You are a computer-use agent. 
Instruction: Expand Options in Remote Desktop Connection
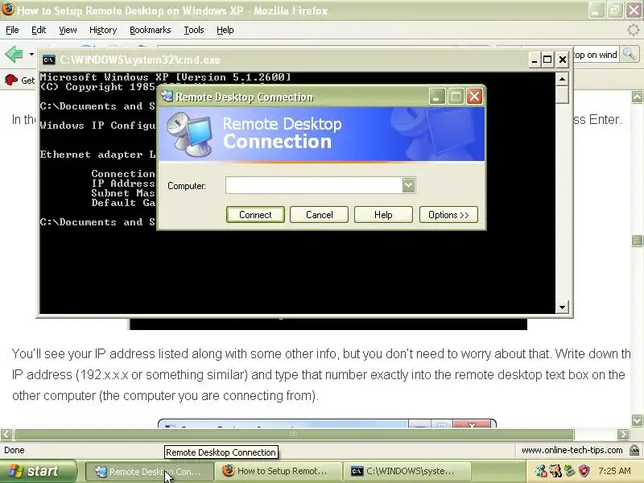448,215
